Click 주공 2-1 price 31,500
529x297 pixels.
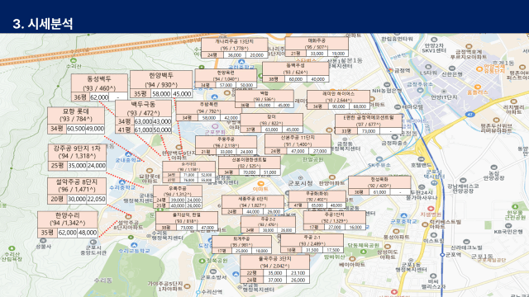312,250
